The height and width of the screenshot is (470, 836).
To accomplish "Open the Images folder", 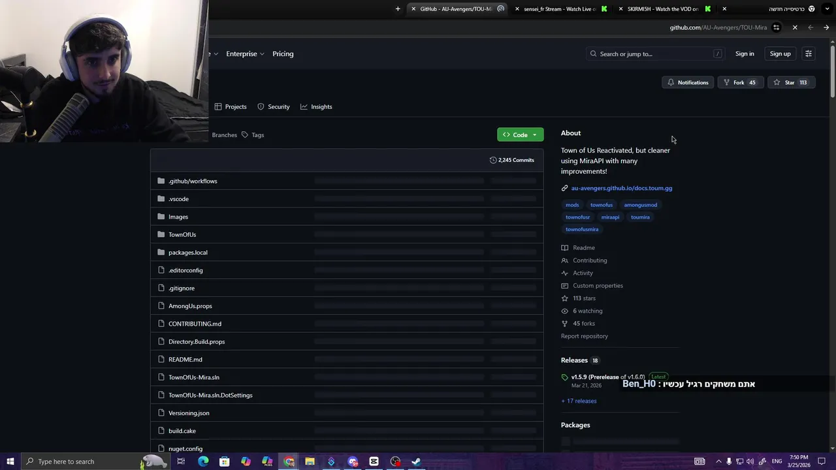I will 178,217.
